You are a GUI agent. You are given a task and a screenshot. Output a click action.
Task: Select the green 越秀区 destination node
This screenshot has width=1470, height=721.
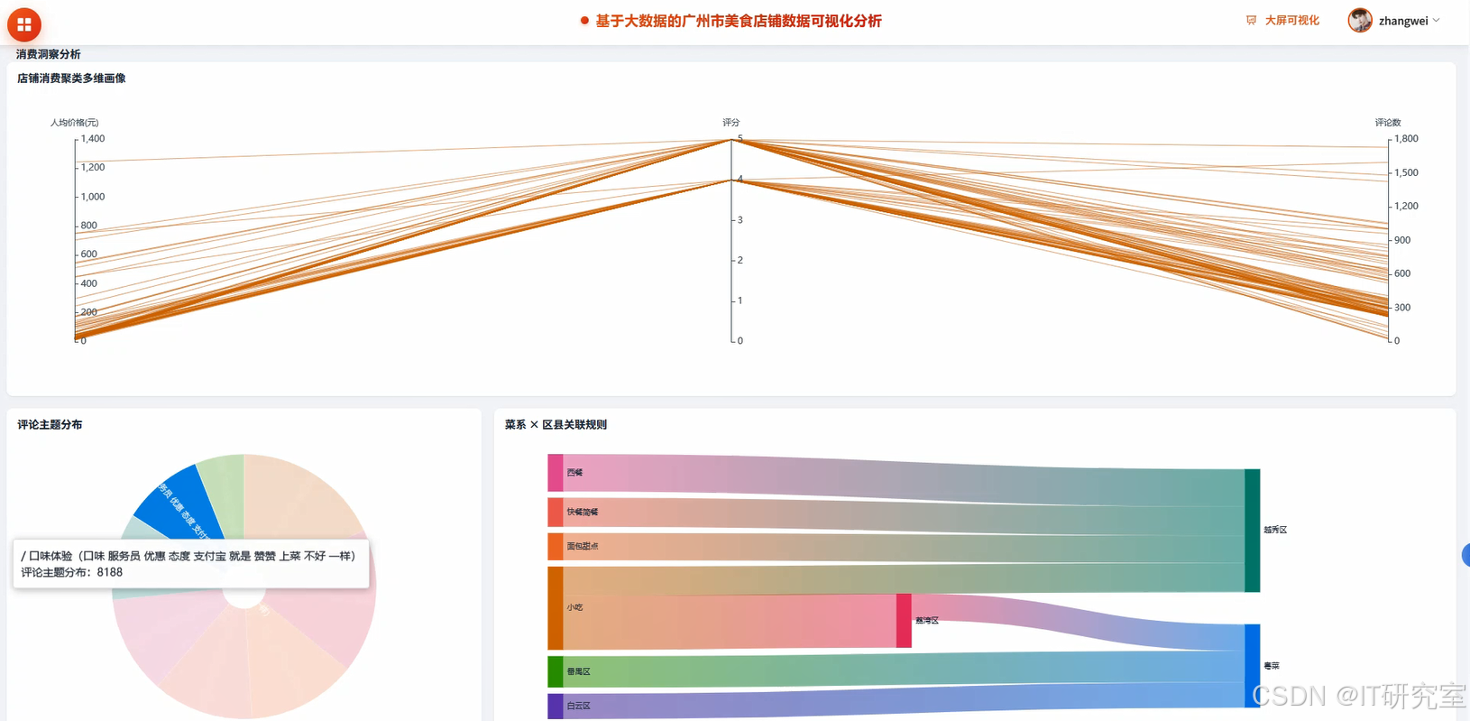point(1252,530)
